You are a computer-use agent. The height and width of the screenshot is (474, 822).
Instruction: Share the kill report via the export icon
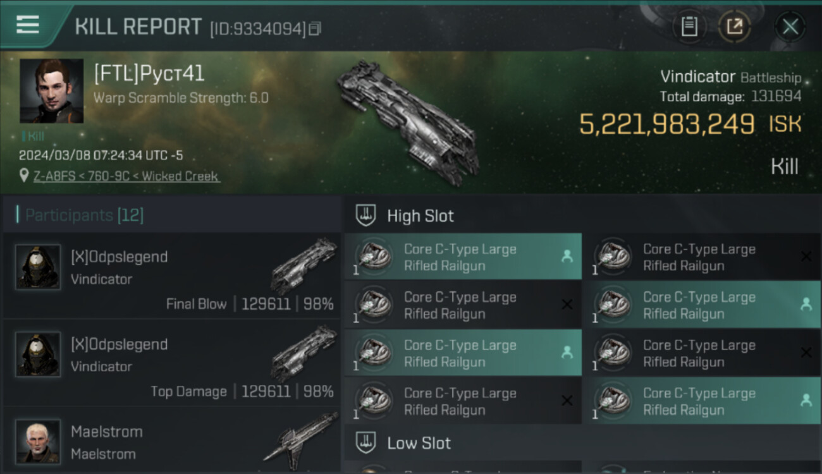coord(734,27)
